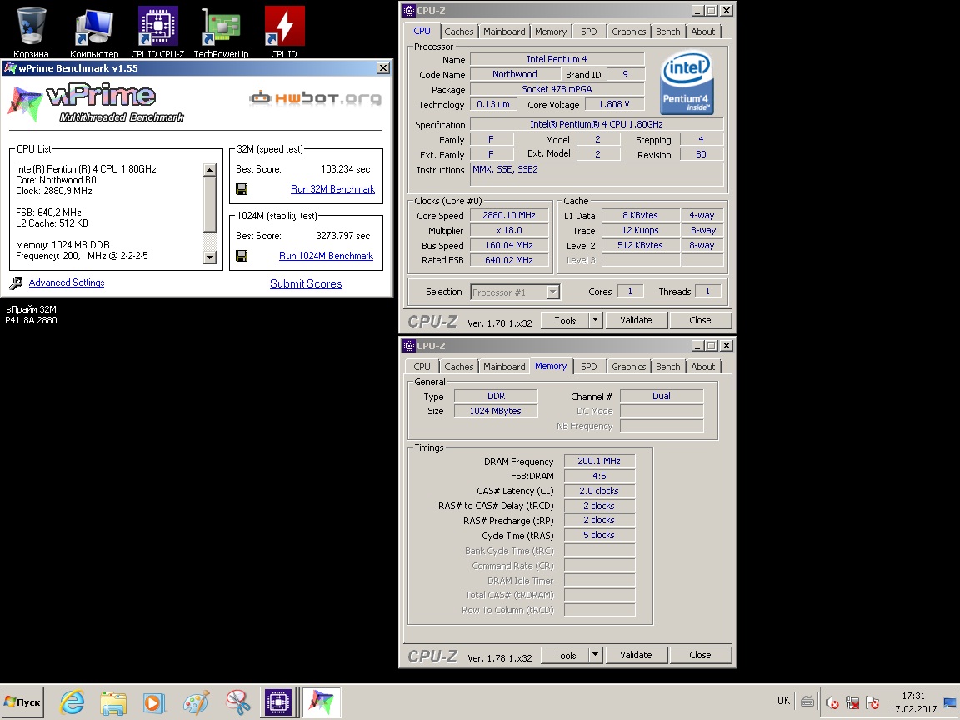Click the Action Center flag tray icon

coord(872,702)
